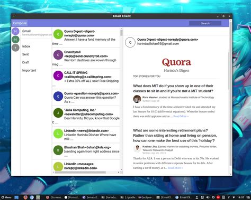Click the Crunchyroll purple C avatar

58,55
